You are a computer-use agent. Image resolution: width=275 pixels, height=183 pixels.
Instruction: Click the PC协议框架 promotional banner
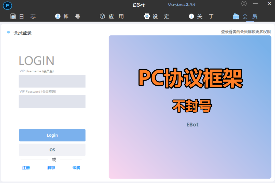click(x=190, y=107)
